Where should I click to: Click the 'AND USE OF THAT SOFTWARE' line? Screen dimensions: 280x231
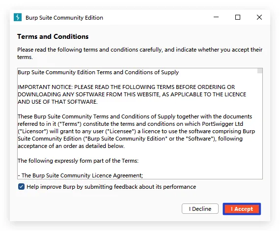coord(57,102)
